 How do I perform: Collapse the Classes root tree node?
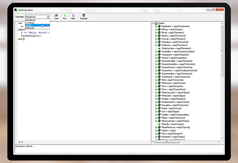tap(153, 23)
